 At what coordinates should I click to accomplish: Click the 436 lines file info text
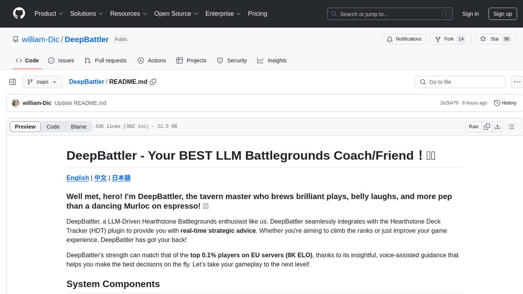[136, 127]
